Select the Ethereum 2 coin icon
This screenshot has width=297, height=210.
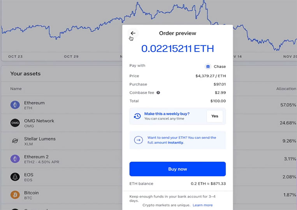pos(15,159)
